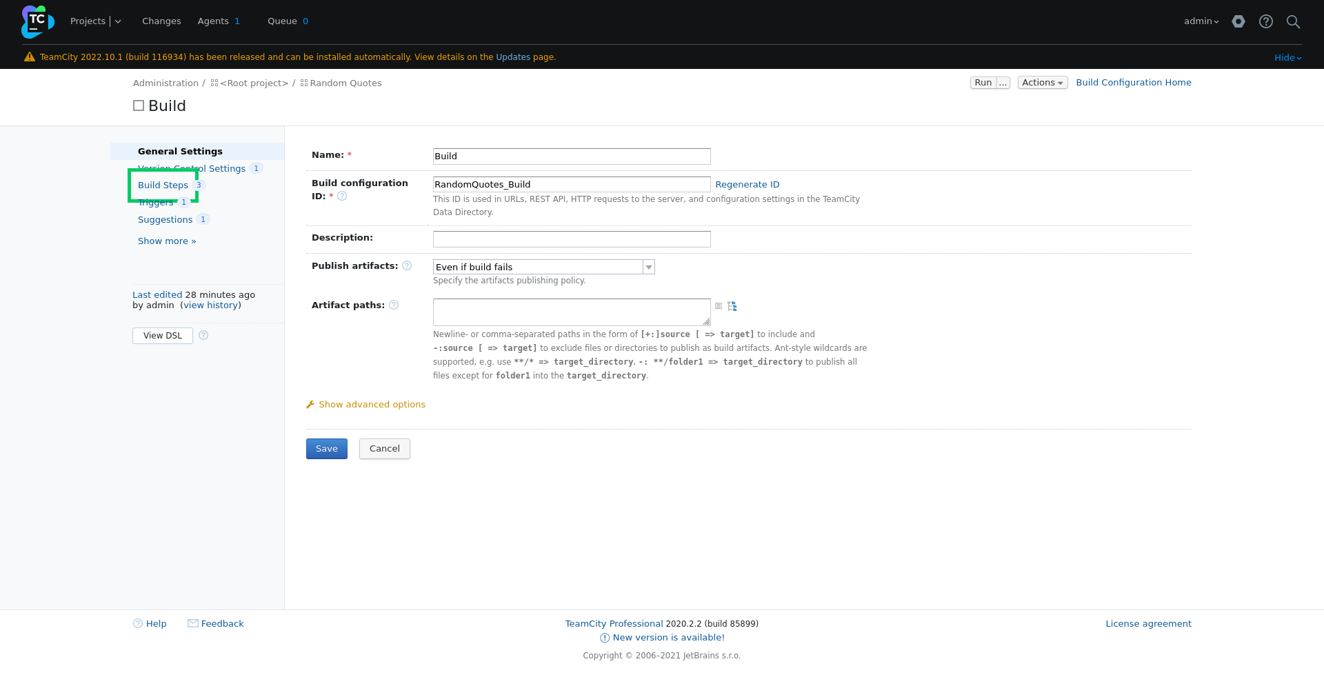Viewport: 1324px width, 686px height.
Task: Open Version Control Settings in sidebar
Action: pyautogui.click(x=192, y=169)
